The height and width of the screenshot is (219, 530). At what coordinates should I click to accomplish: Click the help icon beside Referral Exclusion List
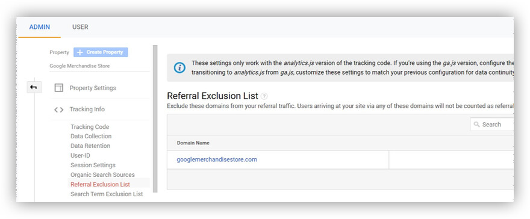coord(264,96)
